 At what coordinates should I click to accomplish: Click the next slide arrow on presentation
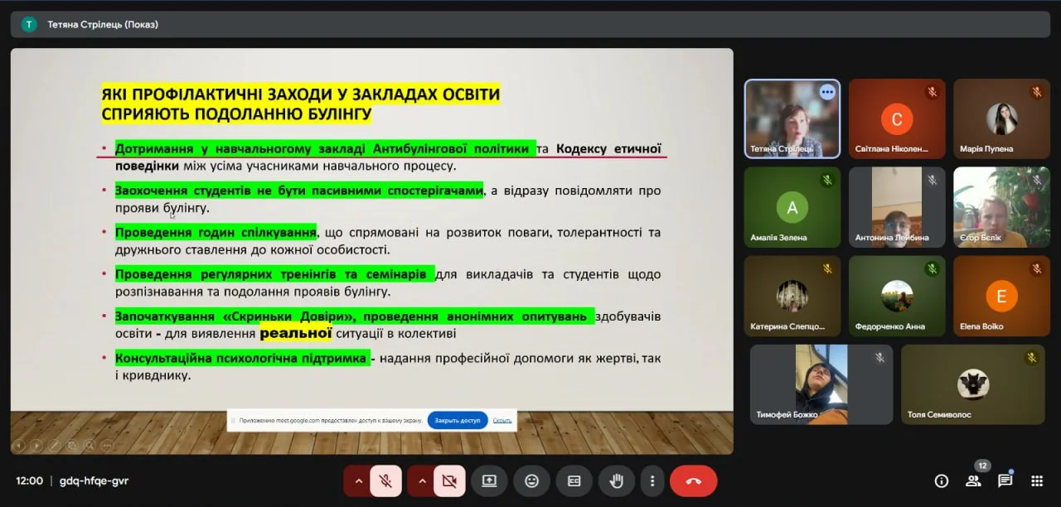(36, 446)
